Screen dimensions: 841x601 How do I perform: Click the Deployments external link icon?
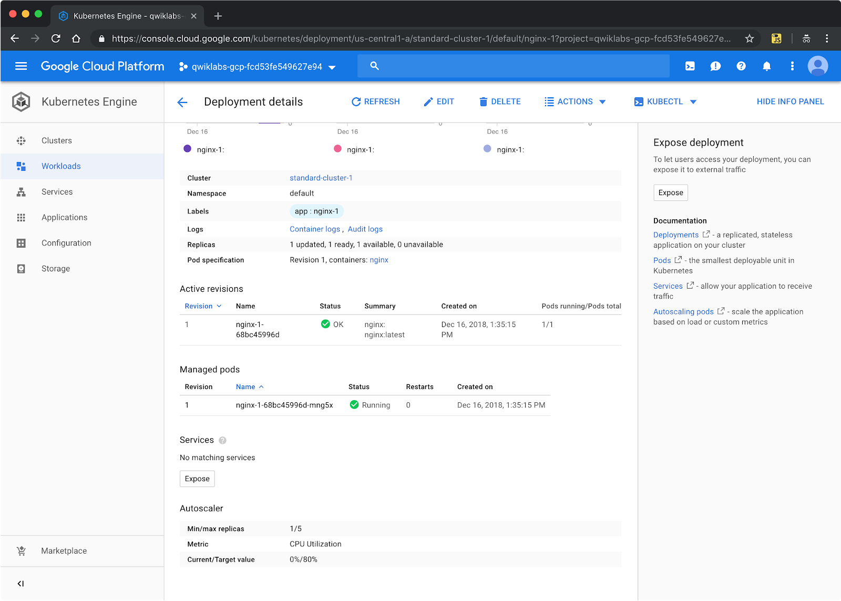click(x=706, y=235)
